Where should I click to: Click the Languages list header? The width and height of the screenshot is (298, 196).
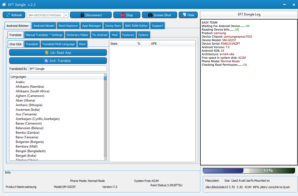57,77
